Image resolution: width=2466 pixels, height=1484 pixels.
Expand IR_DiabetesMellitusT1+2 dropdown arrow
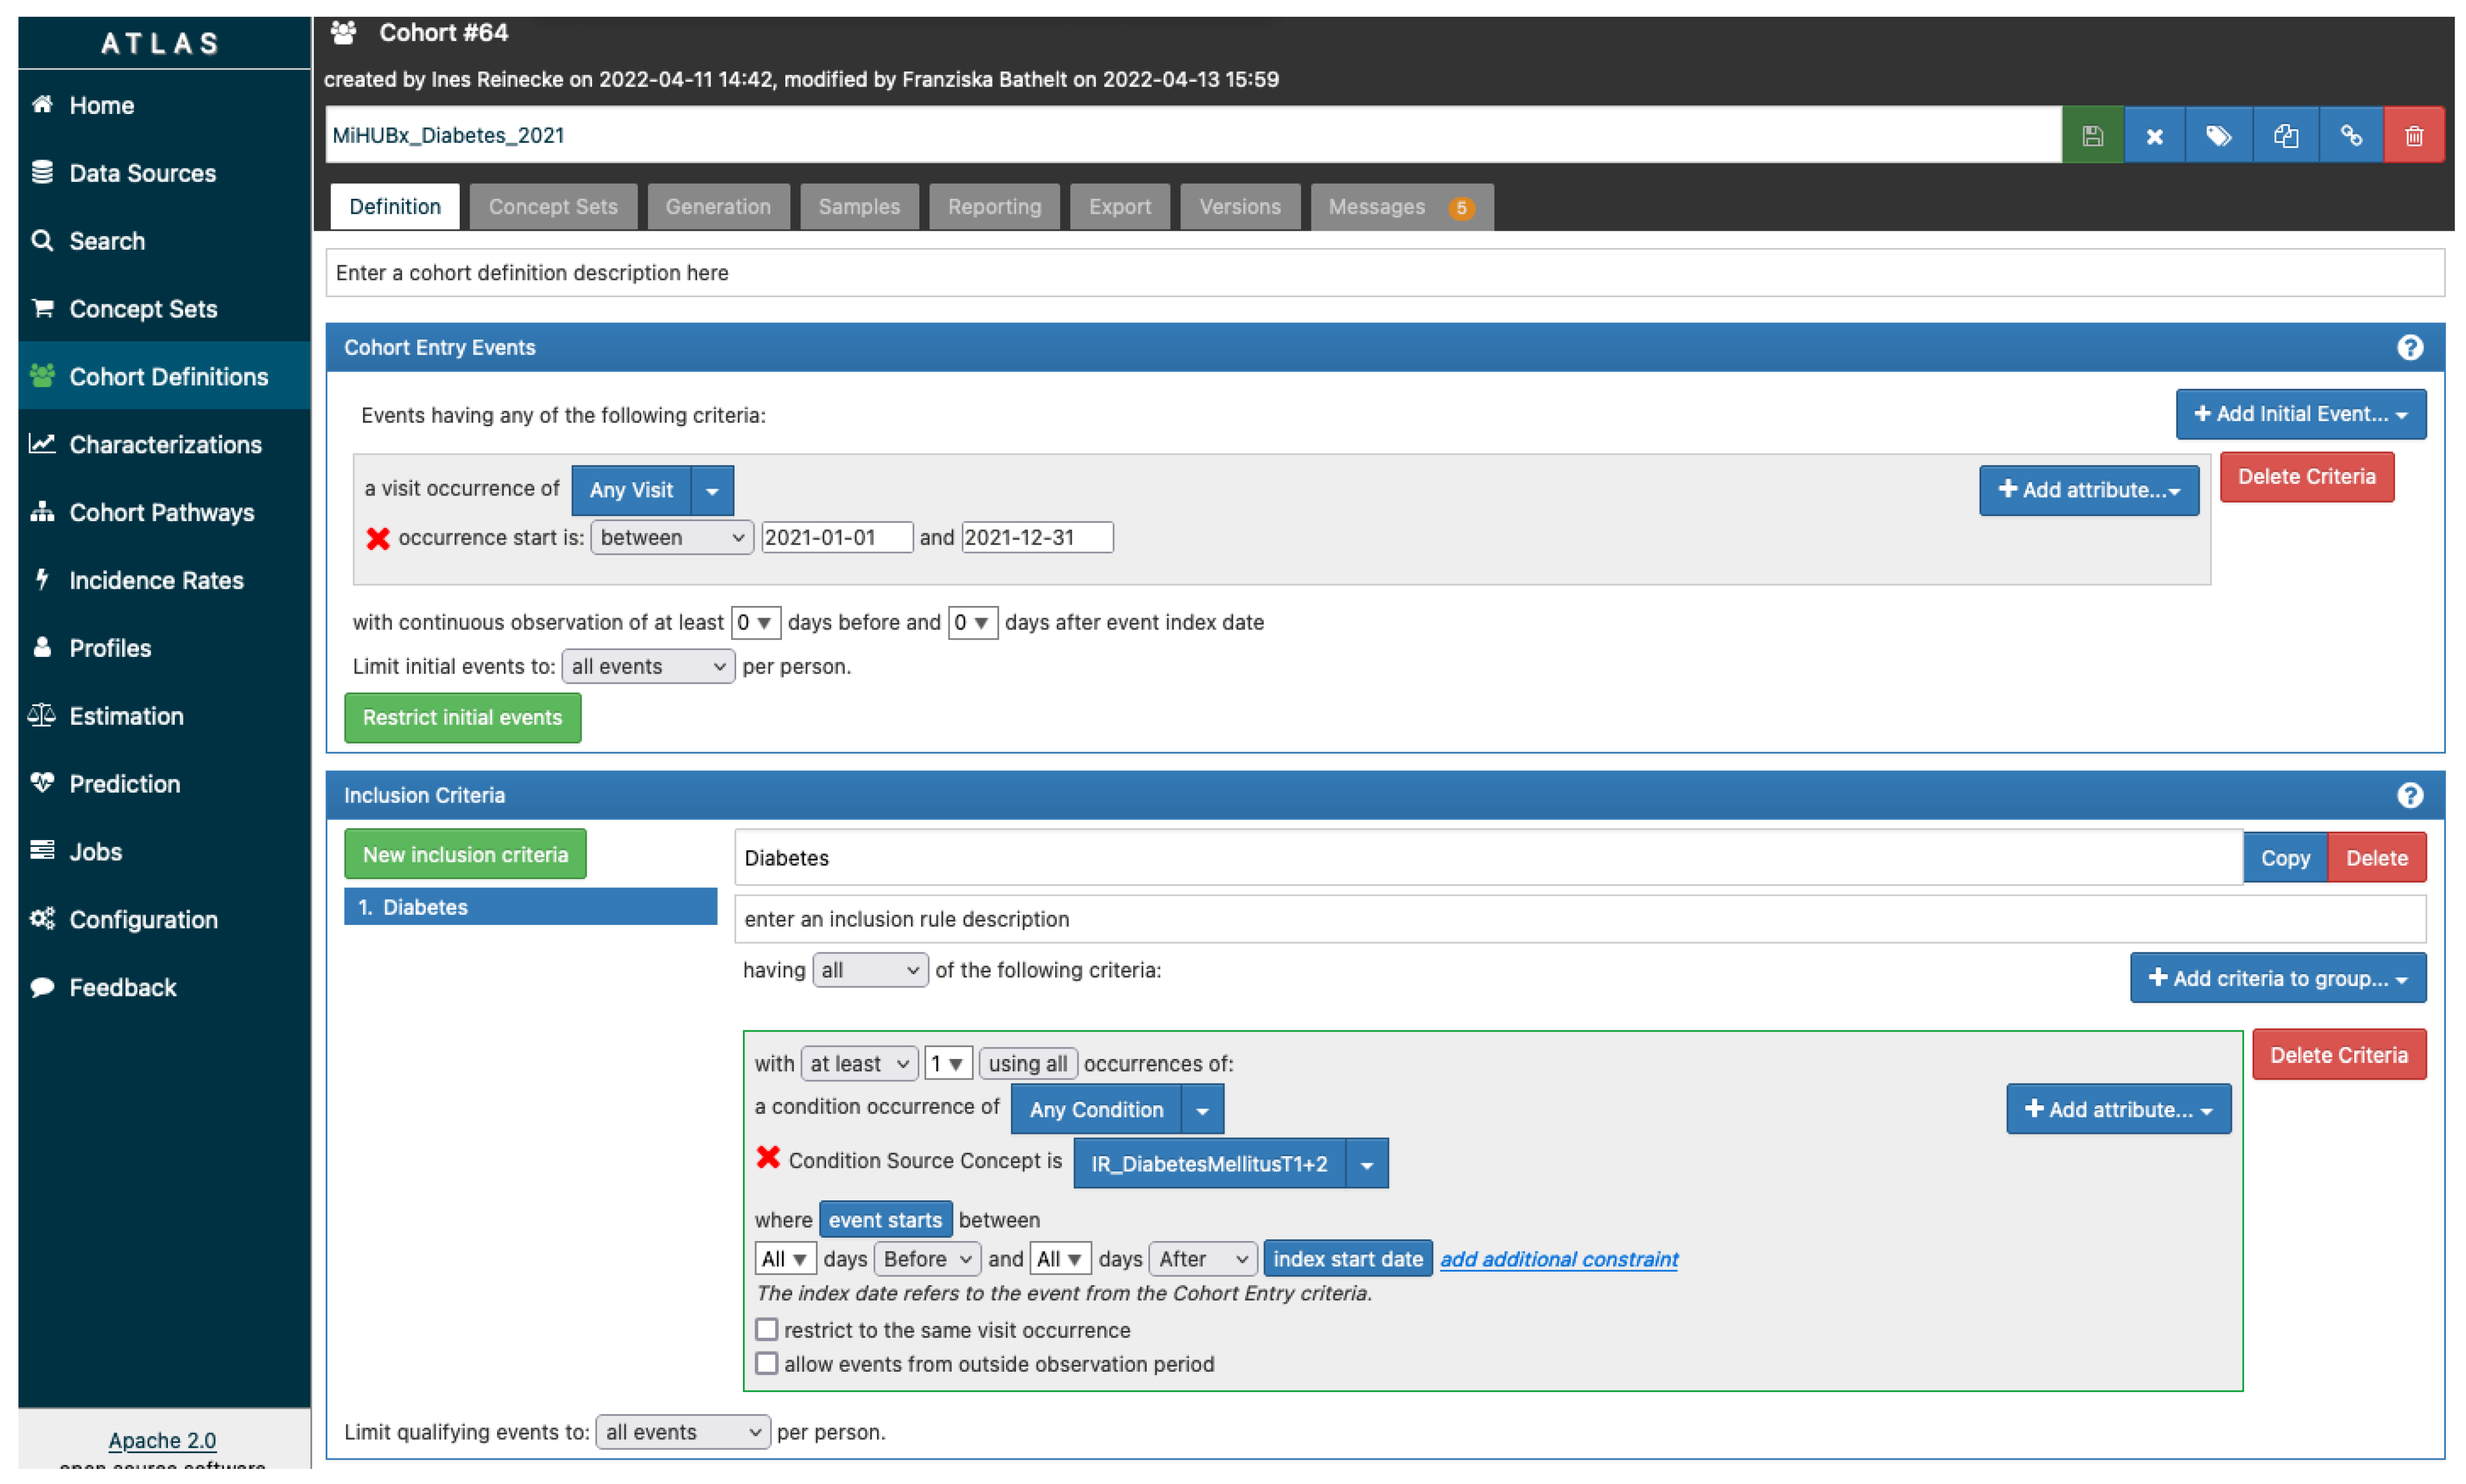click(1366, 1163)
